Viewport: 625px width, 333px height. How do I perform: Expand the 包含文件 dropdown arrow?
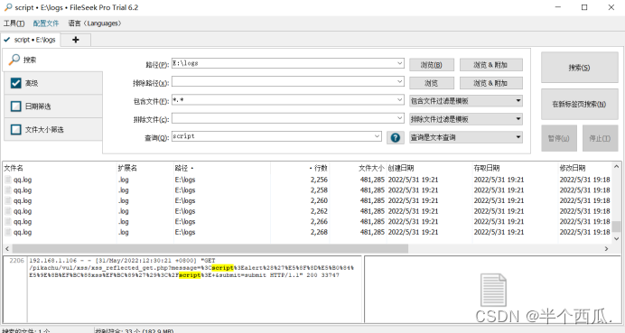point(400,100)
